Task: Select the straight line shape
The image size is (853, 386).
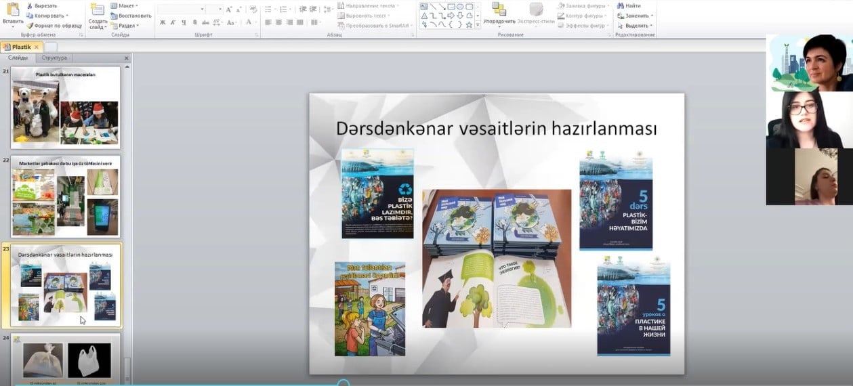Action: pos(433,7)
